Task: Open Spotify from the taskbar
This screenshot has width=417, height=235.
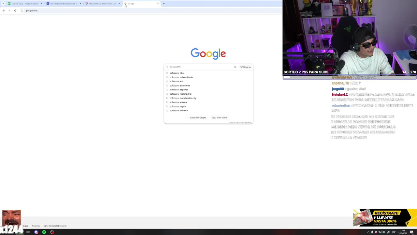Action: (x=44, y=232)
